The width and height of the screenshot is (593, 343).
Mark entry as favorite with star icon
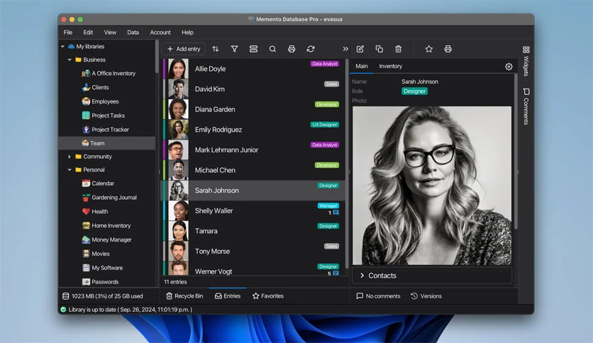coord(429,49)
